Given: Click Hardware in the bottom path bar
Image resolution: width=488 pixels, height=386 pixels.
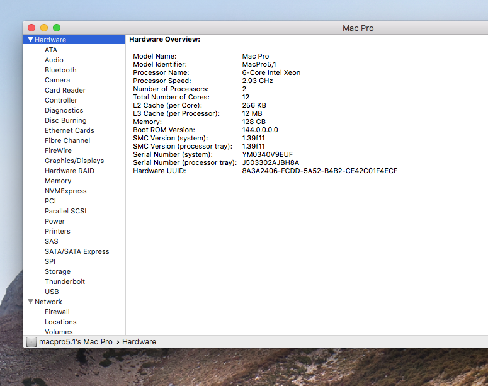Looking at the screenshot, I should [139, 342].
